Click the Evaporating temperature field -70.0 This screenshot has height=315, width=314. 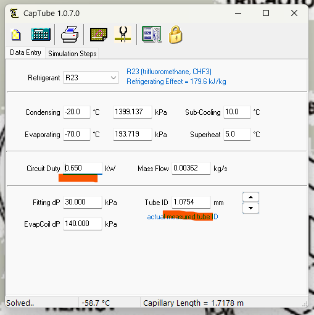pos(76,134)
